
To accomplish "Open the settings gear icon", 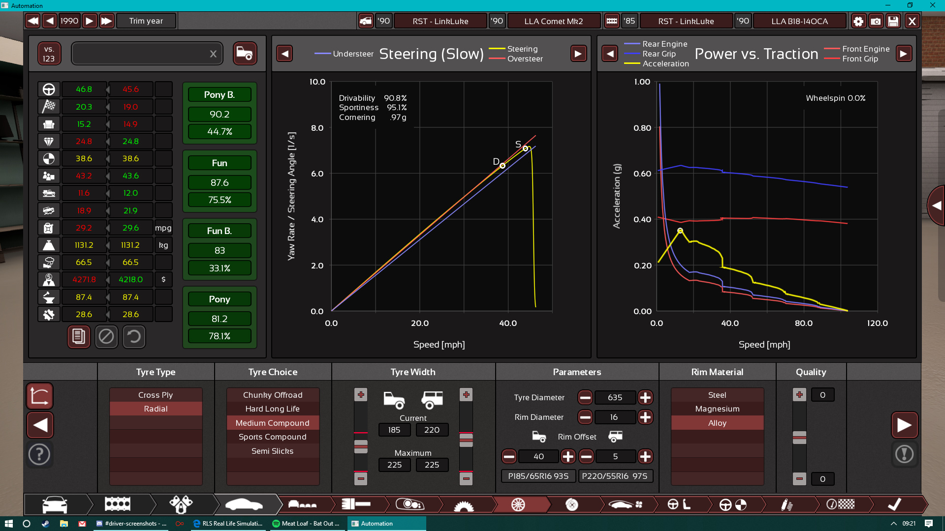I will (x=858, y=21).
